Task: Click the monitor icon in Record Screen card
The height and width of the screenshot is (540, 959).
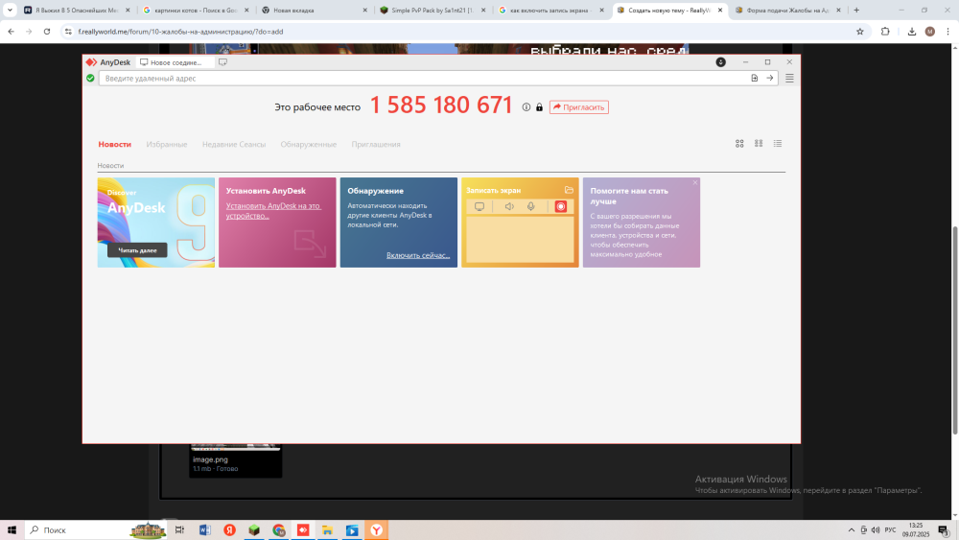Action: pos(479,207)
